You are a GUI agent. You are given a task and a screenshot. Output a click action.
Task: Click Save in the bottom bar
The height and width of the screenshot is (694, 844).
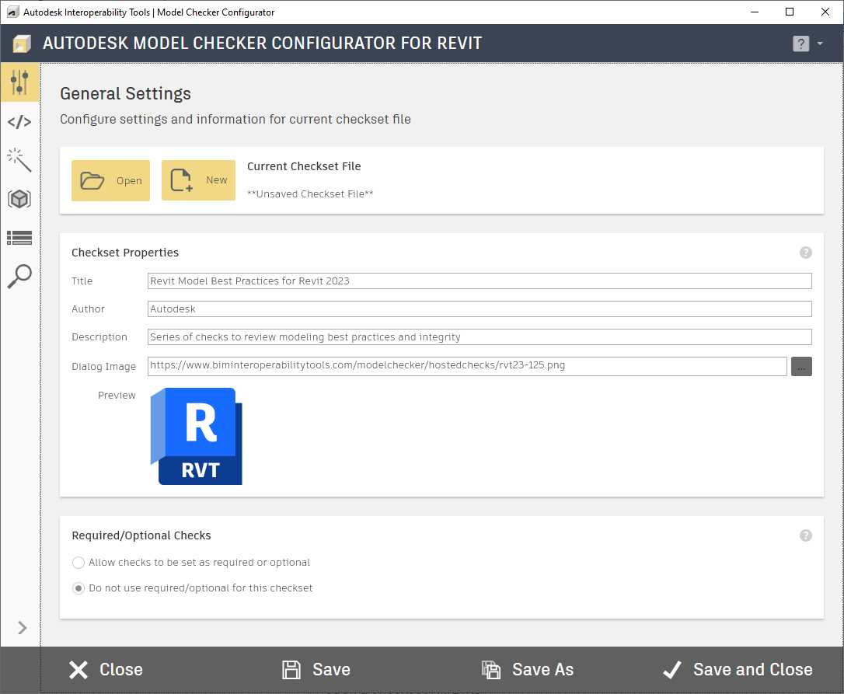316,670
